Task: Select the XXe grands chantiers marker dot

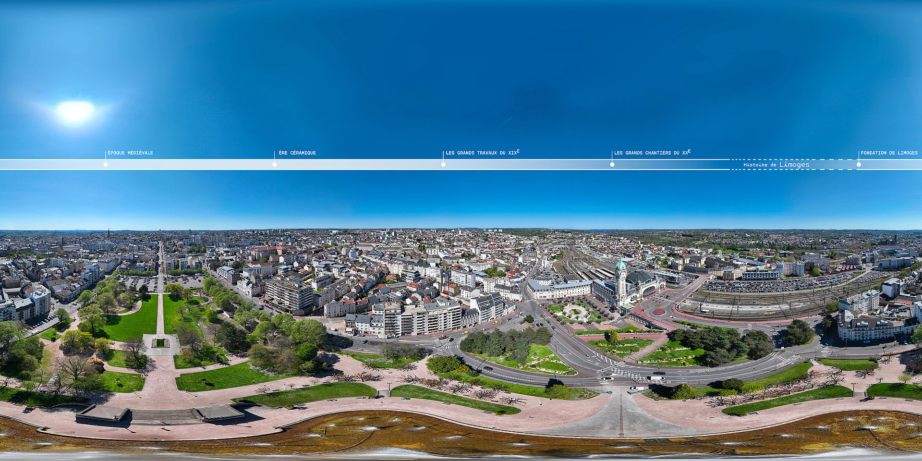Action: [612, 165]
